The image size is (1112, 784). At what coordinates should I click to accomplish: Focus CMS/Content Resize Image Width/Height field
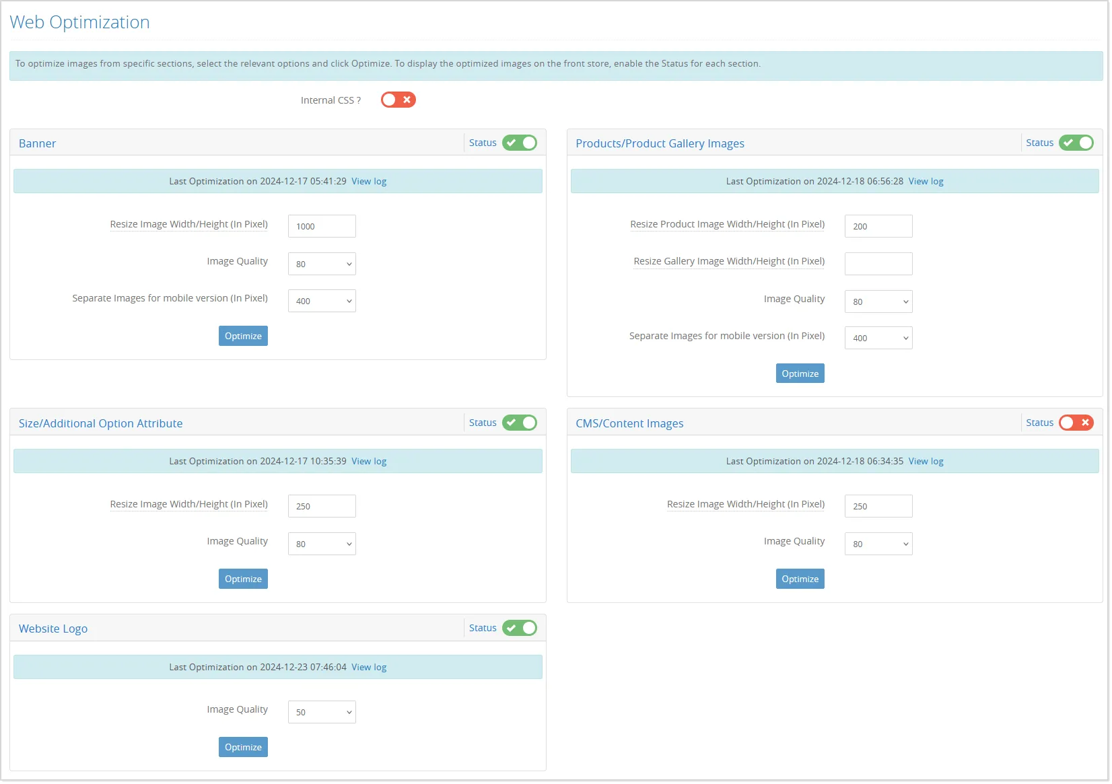click(878, 506)
